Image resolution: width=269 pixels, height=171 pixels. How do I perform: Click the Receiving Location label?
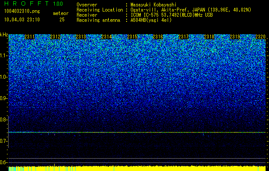click(x=100, y=10)
